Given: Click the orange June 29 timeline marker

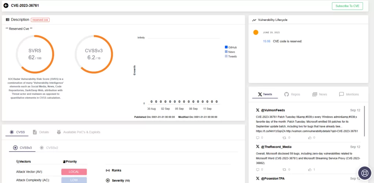Looking at the screenshot, I should (256, 33).
